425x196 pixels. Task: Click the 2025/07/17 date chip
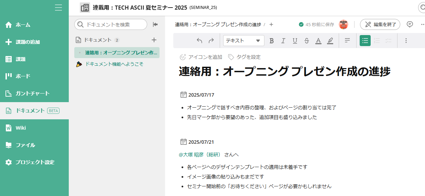[x=197, y=95]
